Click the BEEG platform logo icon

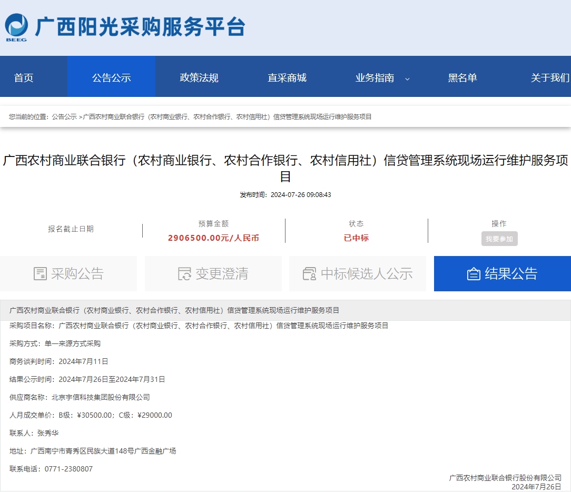click(x=16, y=28)
